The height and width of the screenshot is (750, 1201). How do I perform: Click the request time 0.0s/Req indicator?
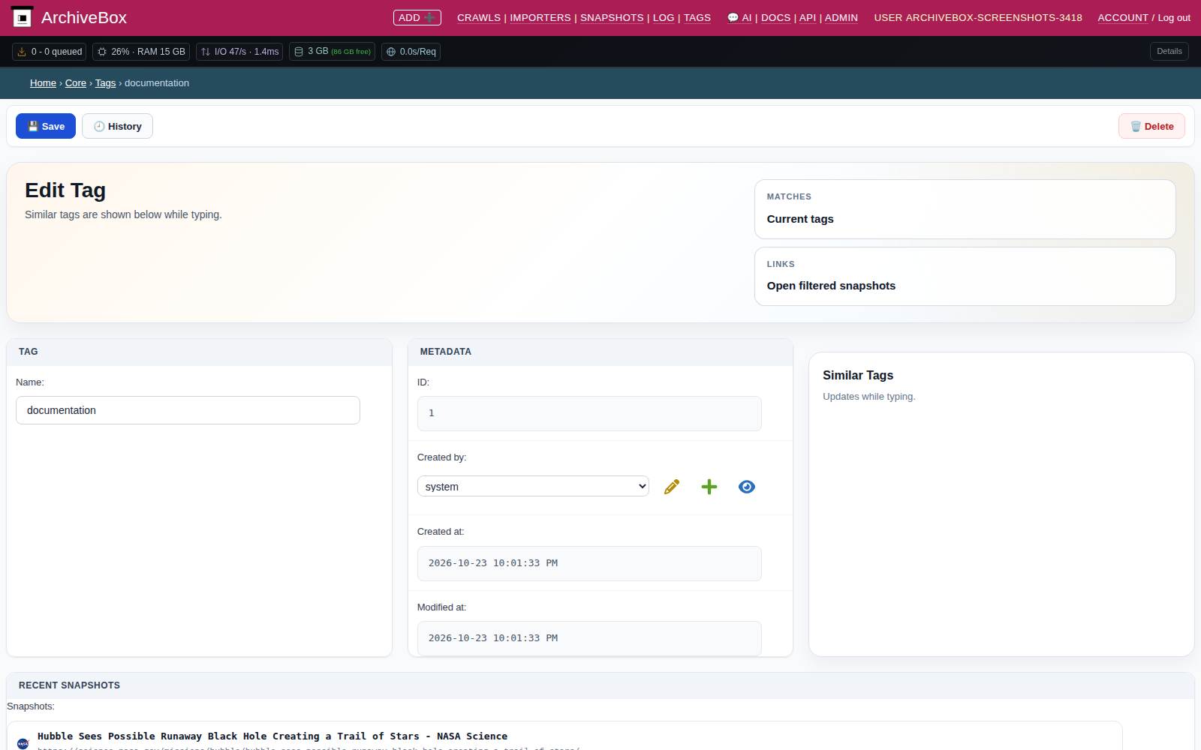[411, 52]
